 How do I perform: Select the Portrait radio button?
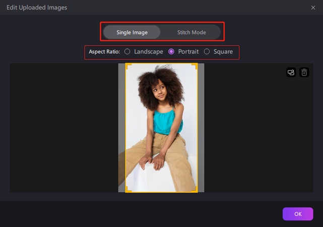tap(171, 52)
